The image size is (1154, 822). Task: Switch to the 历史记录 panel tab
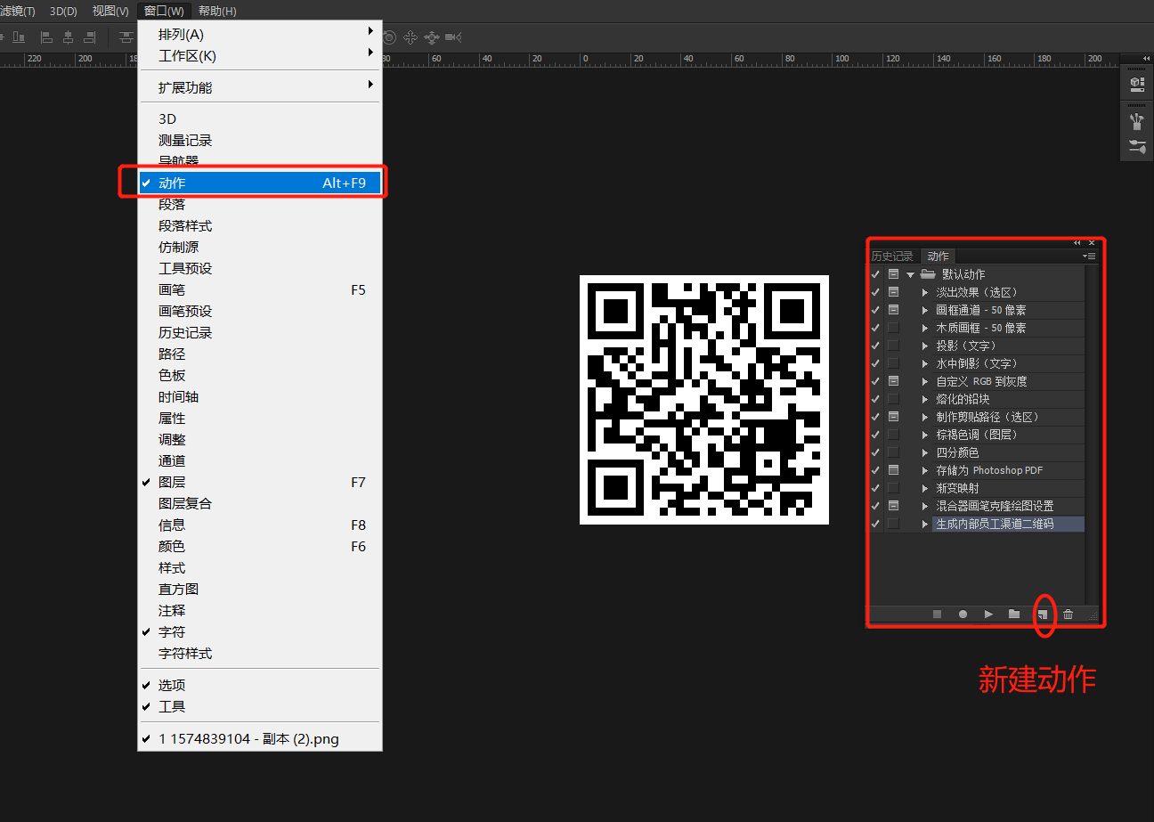tap(892, 256)
